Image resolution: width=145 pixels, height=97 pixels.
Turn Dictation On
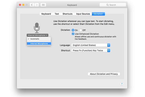coord(73,30)
